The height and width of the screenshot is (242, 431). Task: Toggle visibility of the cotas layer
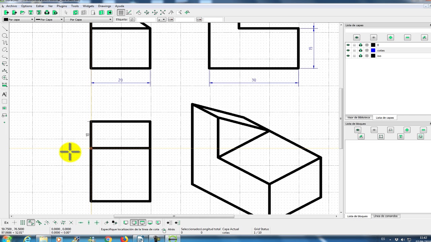348,50
